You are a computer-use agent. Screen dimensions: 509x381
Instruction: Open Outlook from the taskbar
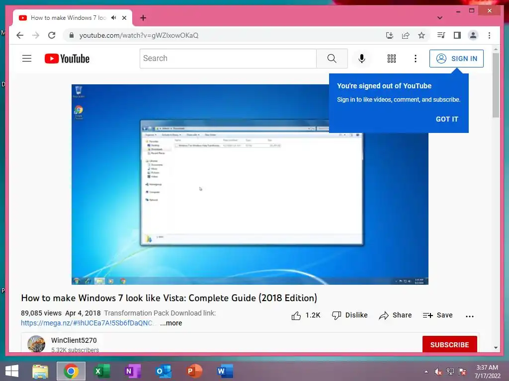pos(163,371)
